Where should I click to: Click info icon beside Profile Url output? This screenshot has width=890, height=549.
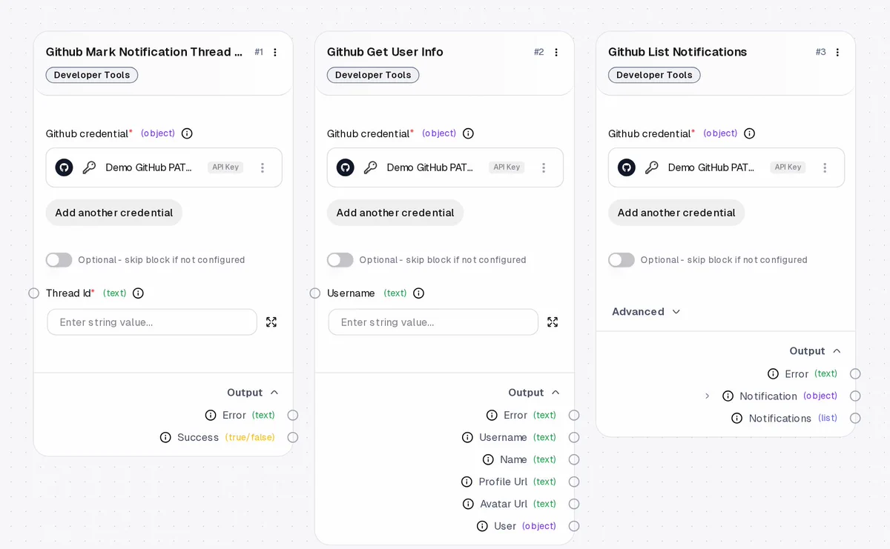pos(467,482)
